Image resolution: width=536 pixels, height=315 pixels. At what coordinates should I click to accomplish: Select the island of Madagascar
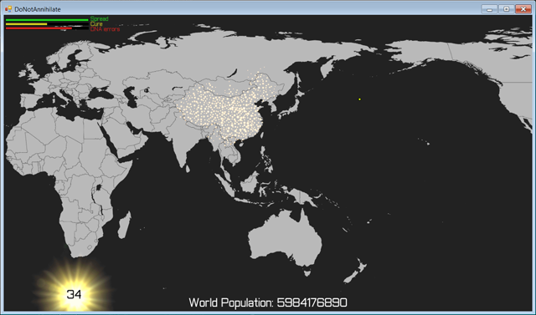click(x=124, y=225)
